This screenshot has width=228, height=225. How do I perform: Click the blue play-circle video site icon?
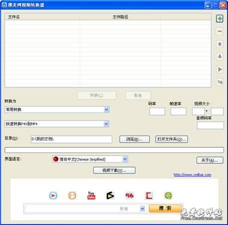click(x=53, y=195)
